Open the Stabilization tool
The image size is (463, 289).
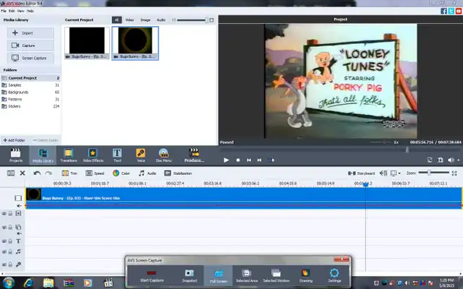178,173
